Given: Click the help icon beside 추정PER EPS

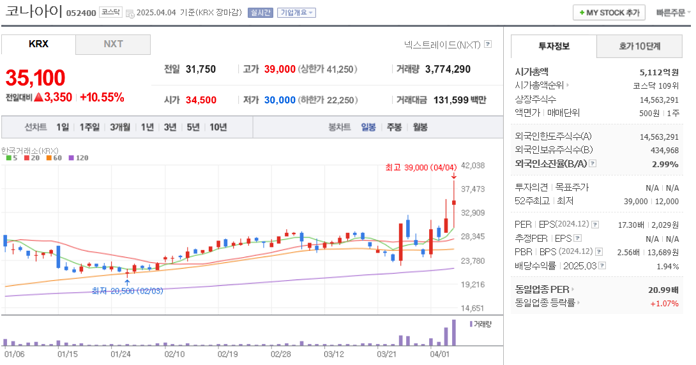Looking at the screenshot, I should point(577,238).
